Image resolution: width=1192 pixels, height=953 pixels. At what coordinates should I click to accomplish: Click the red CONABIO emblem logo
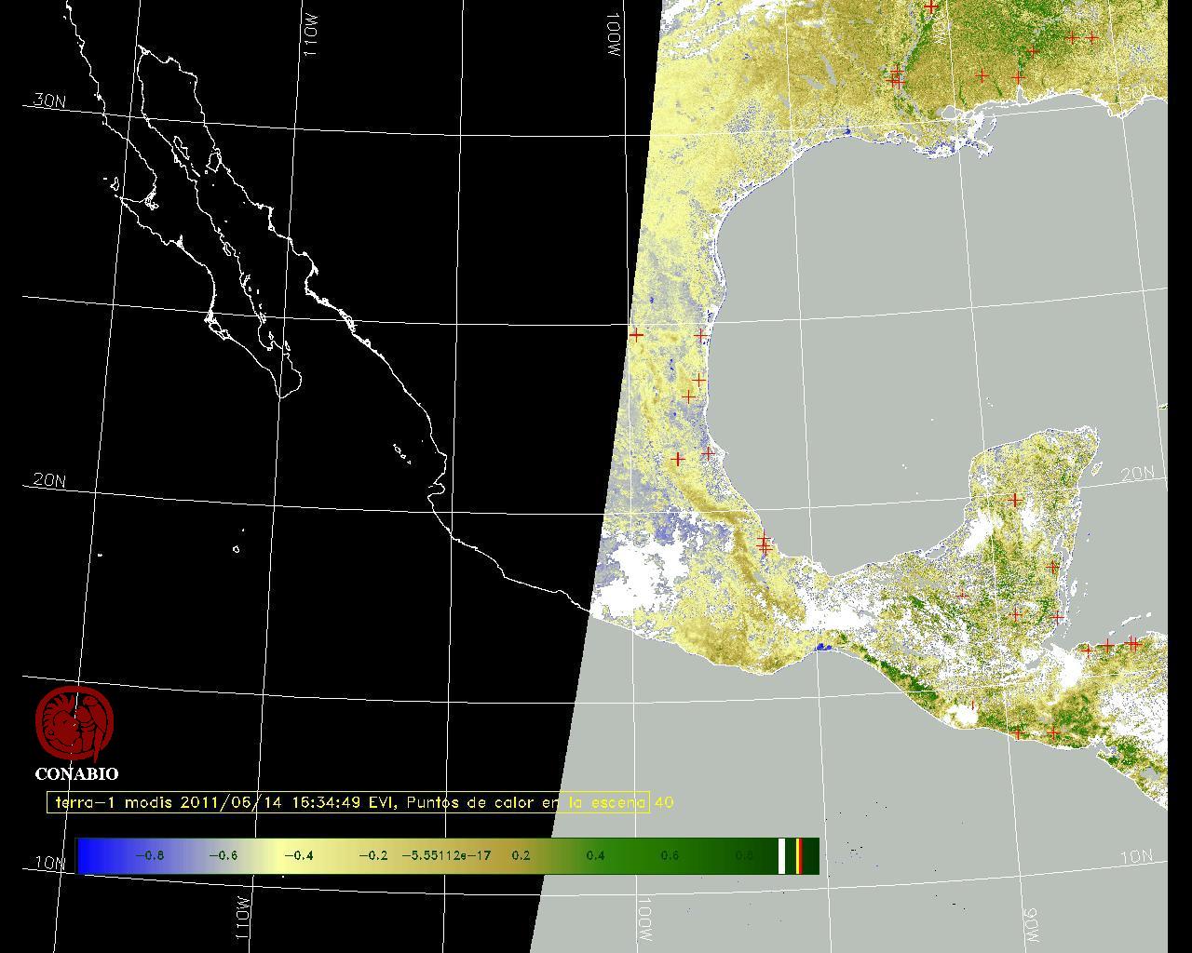[74, 724]
